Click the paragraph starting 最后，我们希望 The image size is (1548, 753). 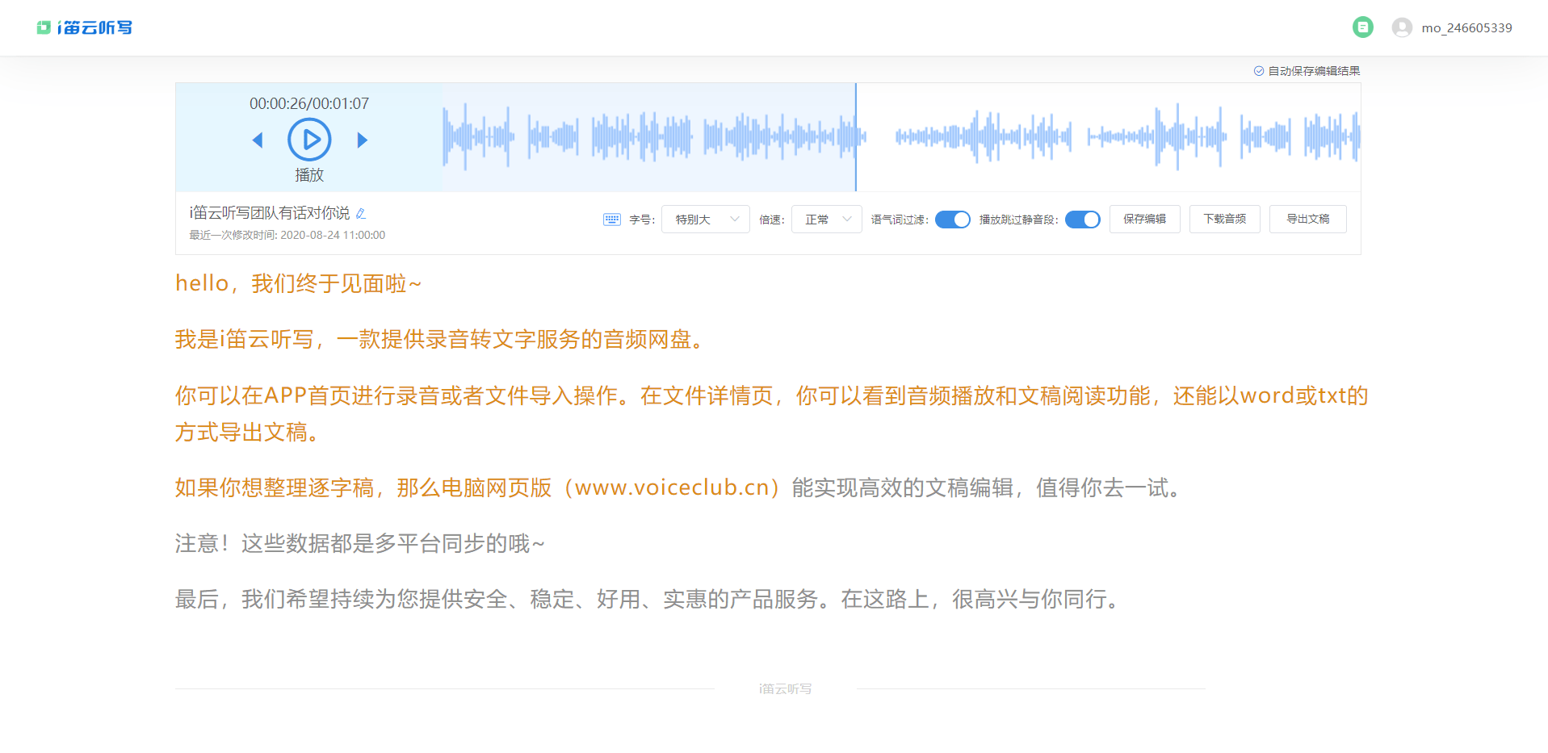pos(649,599)
